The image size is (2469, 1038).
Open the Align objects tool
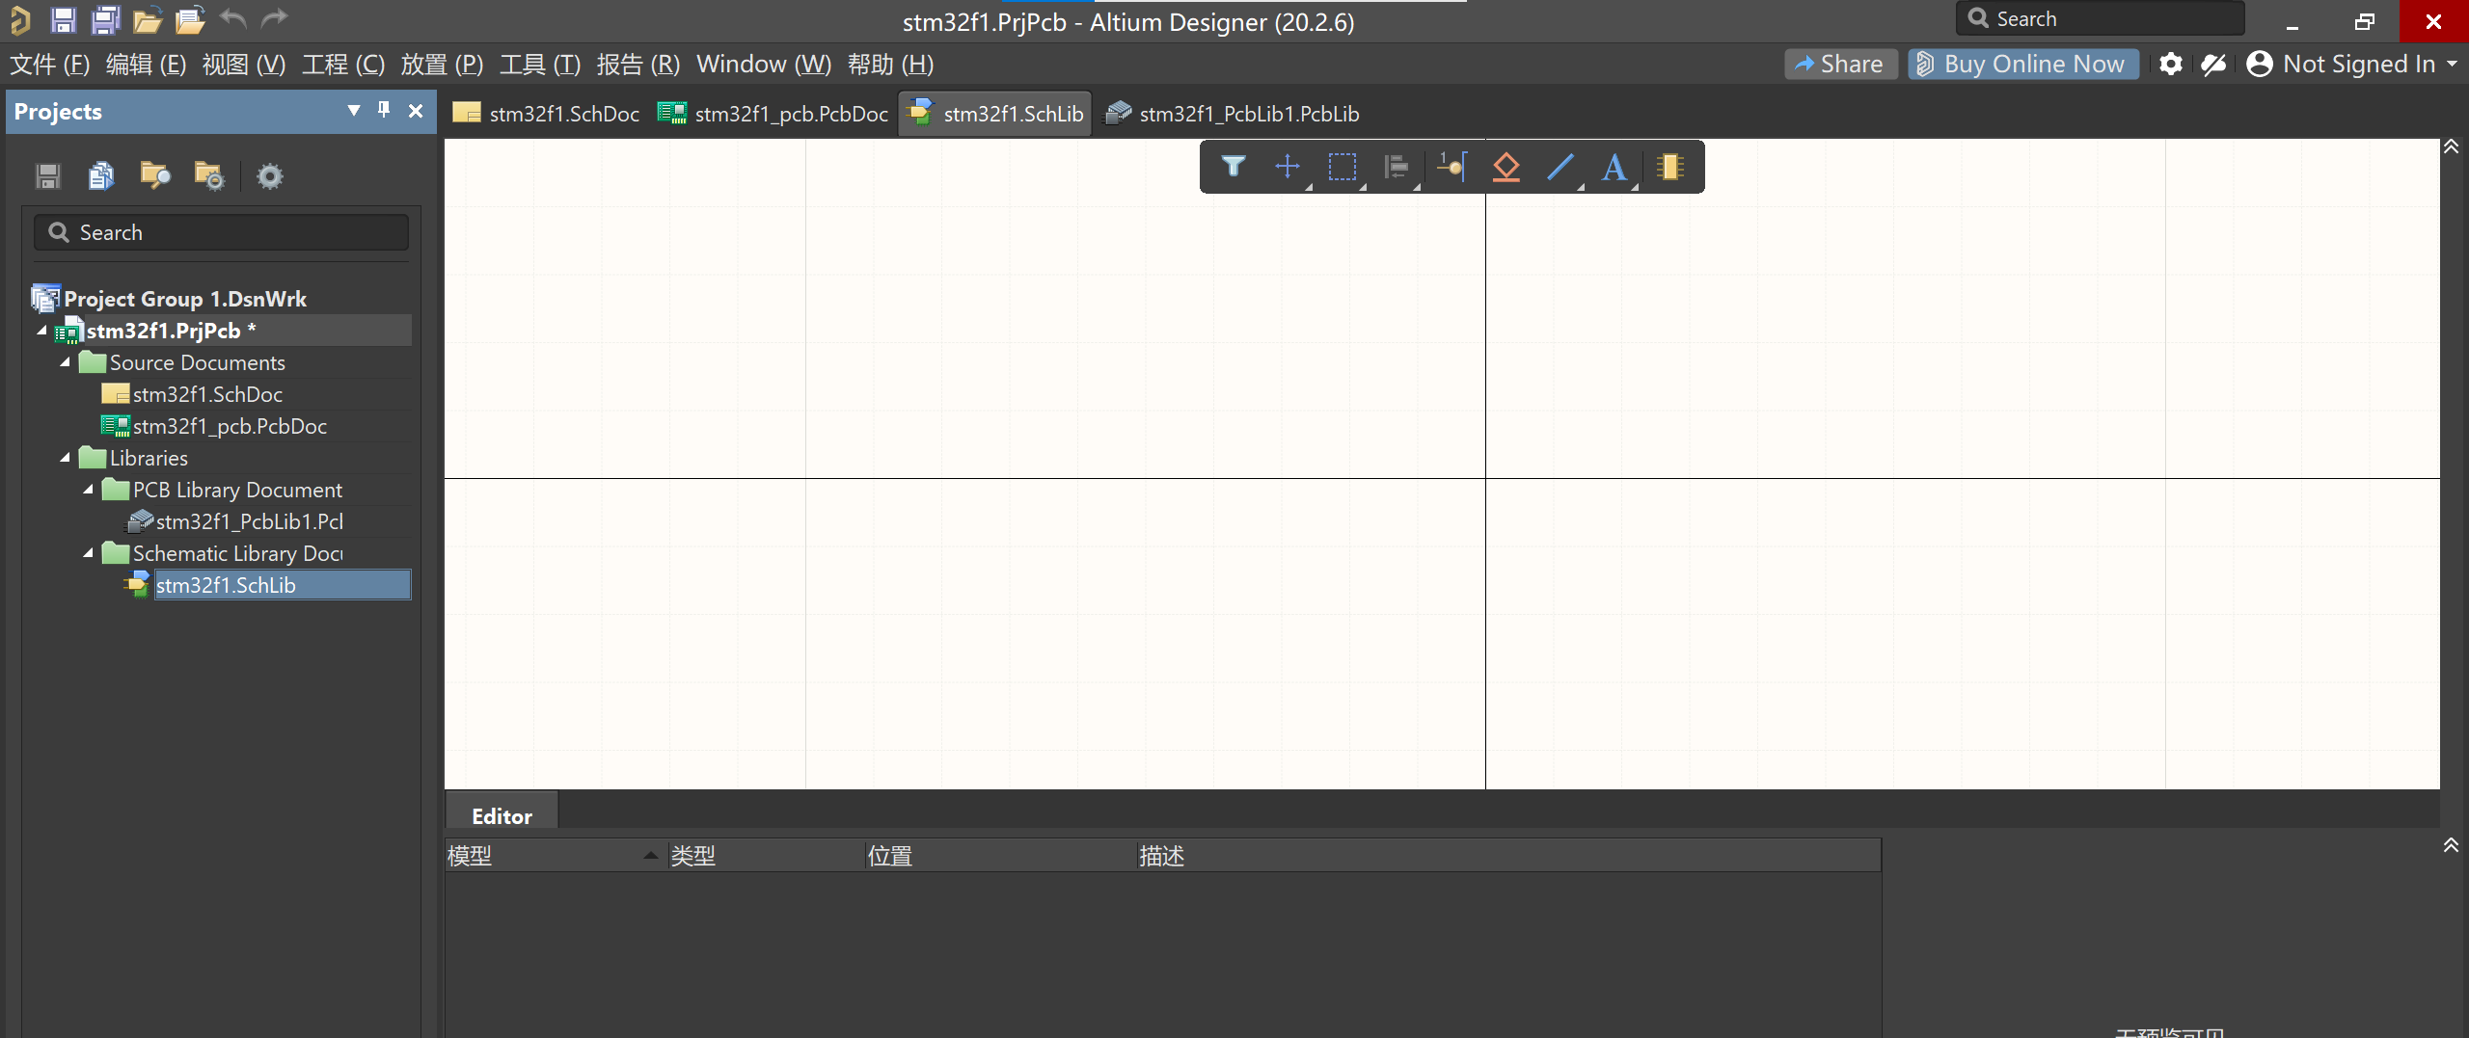(1397, 167)
